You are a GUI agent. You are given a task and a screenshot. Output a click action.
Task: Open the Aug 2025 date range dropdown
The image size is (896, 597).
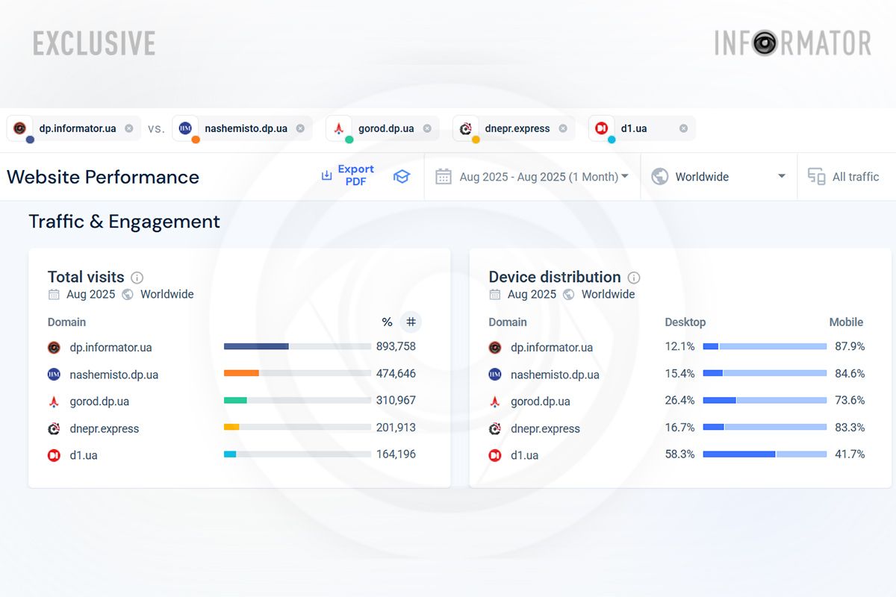pos(533,177)
